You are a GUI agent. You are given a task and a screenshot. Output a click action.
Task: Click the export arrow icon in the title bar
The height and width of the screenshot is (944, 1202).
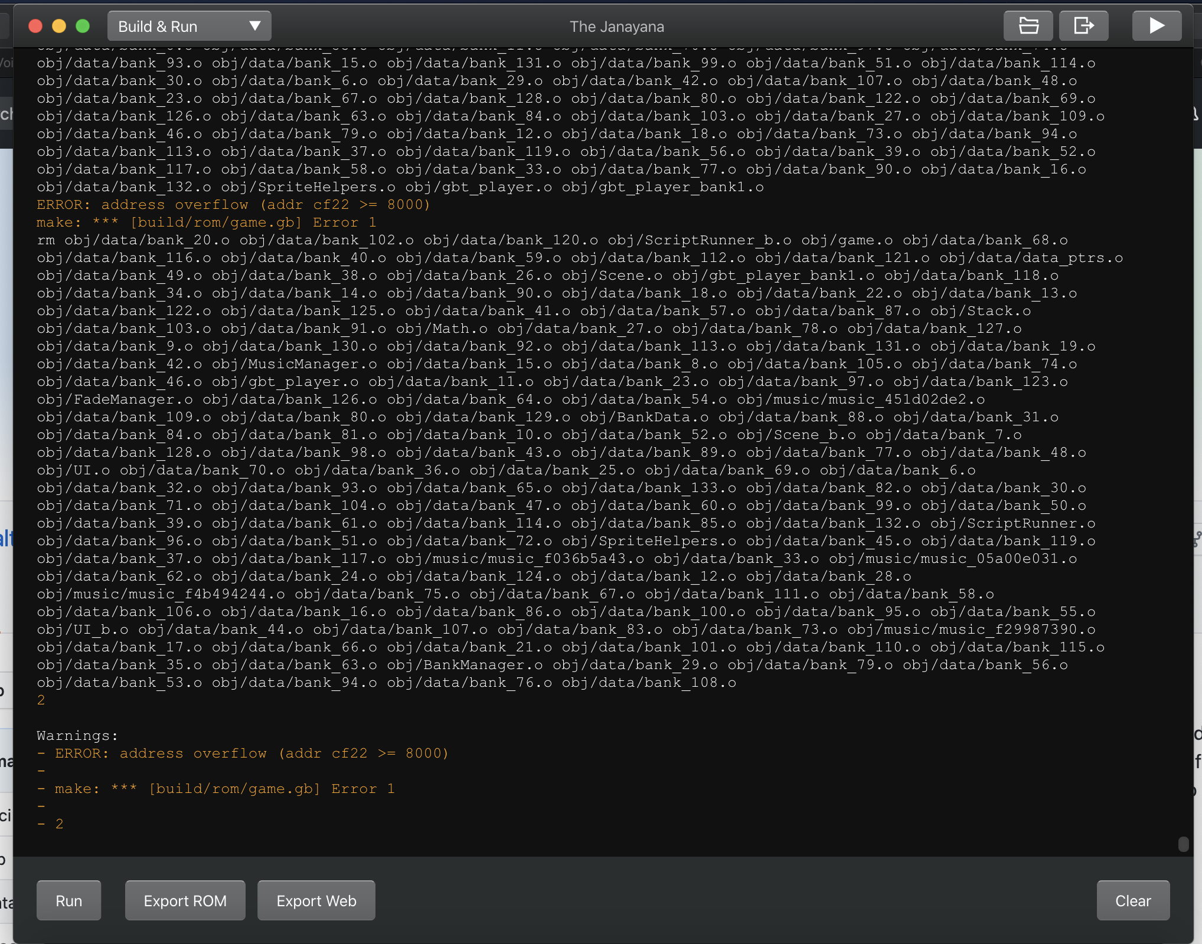(x=1084, y=26)
